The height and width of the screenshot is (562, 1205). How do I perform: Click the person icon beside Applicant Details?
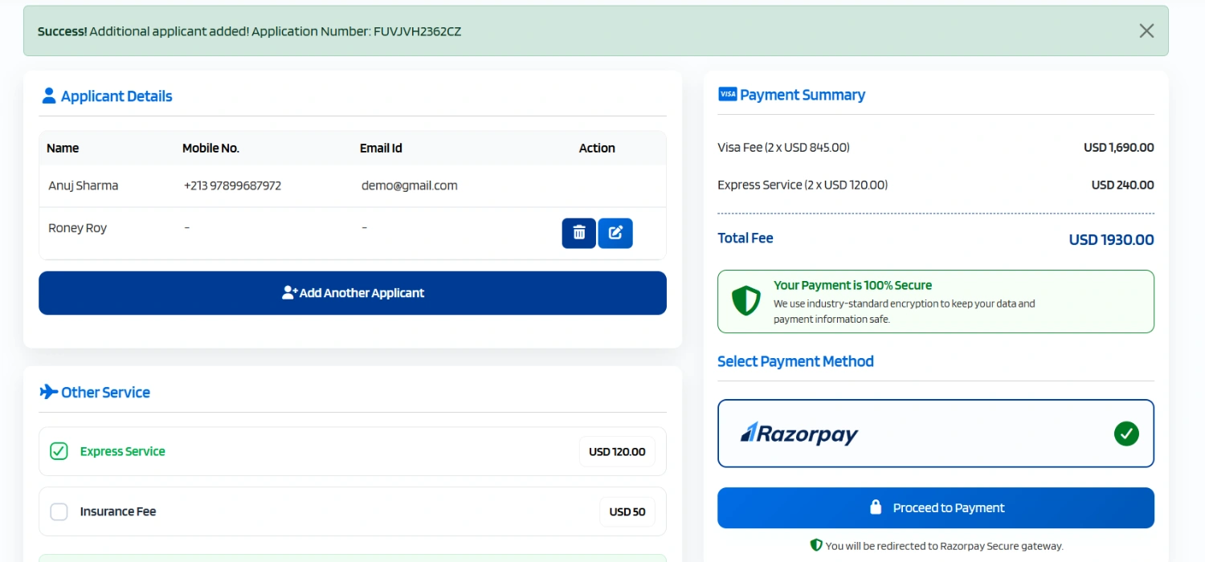coord(48,96)
